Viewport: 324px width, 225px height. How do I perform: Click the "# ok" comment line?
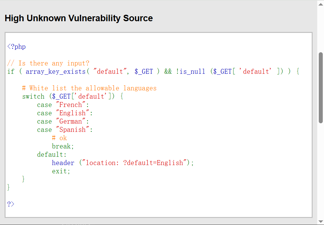(59, 138)
